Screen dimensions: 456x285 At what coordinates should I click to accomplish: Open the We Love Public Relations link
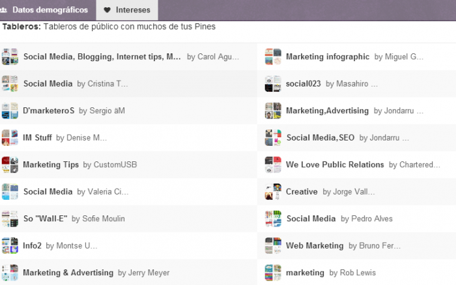[335, 165]
